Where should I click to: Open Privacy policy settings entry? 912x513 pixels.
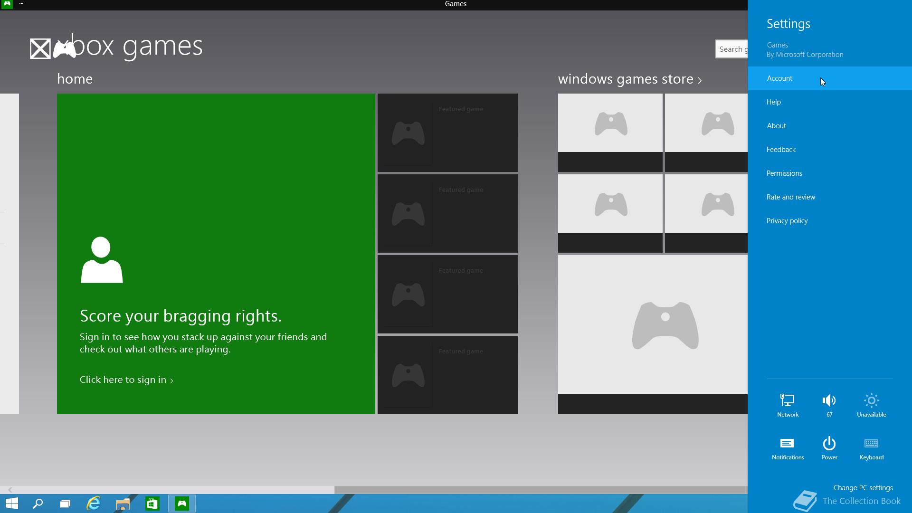pyautogui.click(x=787, y=221)
